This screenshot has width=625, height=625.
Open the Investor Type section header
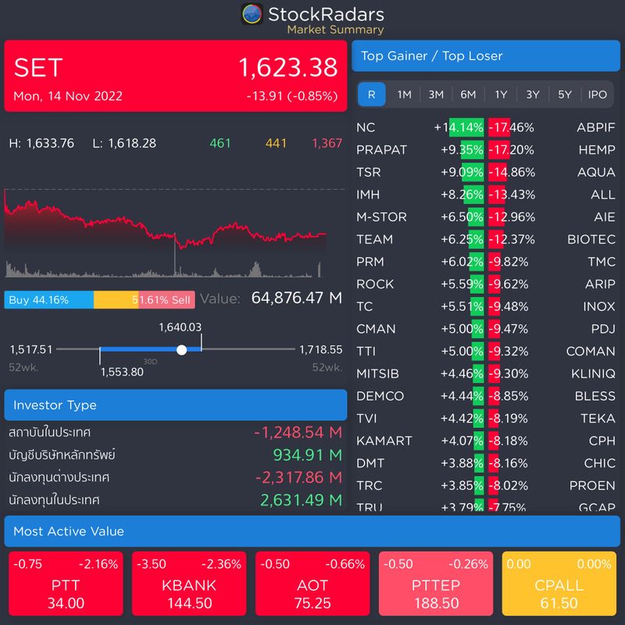click(175, 405)
